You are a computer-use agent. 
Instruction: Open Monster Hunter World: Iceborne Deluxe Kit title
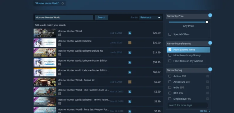80,51
